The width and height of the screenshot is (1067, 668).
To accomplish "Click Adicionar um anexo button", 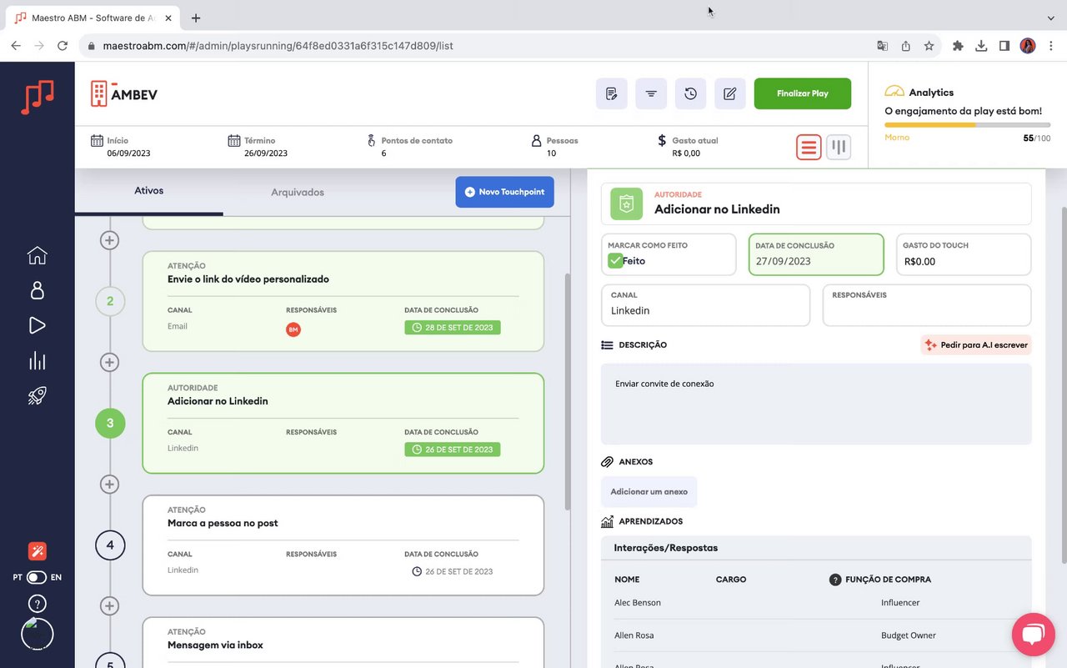I will pos(649,492).
